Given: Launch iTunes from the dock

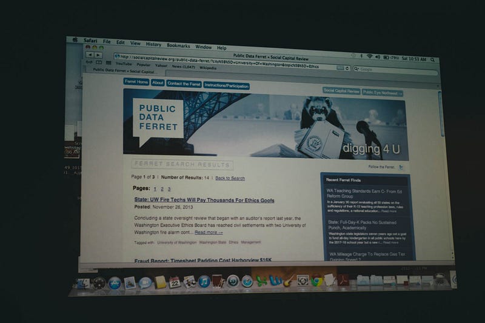Looking at the screenshot, I should 204,282.
